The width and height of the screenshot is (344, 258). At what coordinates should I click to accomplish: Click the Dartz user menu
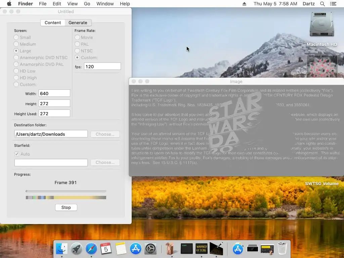[x=308, y=4]
